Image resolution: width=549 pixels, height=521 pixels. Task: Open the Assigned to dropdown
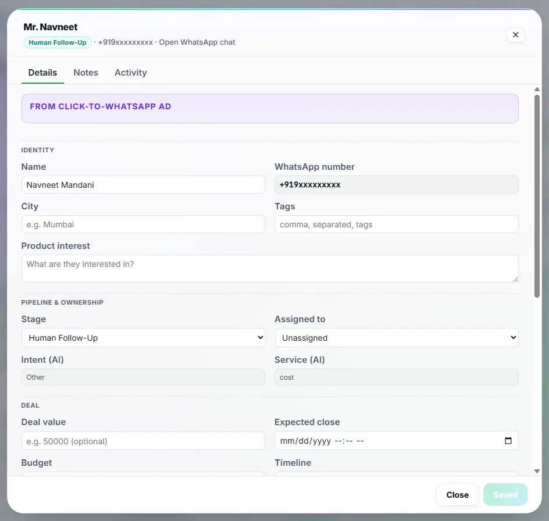pos(397,337)
